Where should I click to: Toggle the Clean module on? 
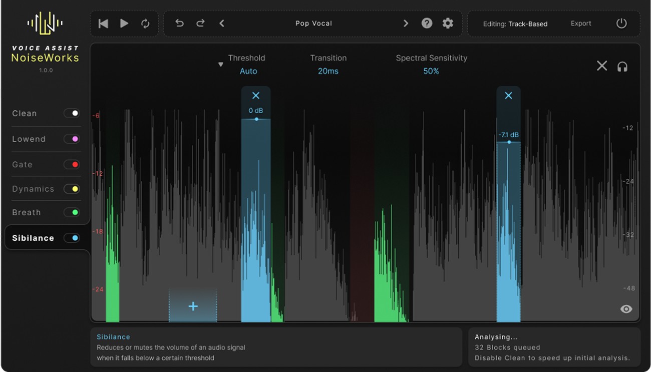(x=72, y=113)
